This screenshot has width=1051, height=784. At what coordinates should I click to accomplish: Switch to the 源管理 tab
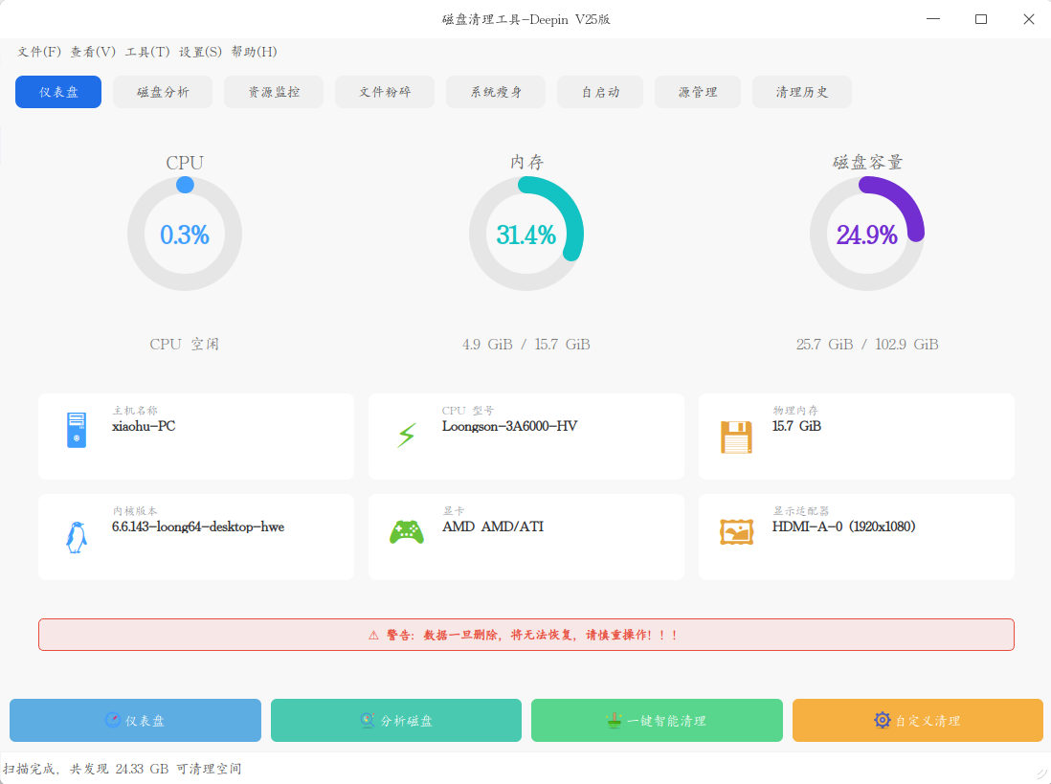tap(698, 92)
